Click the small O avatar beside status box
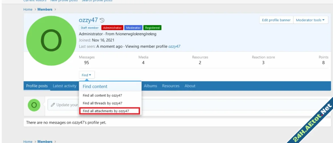 coord(34,105)
